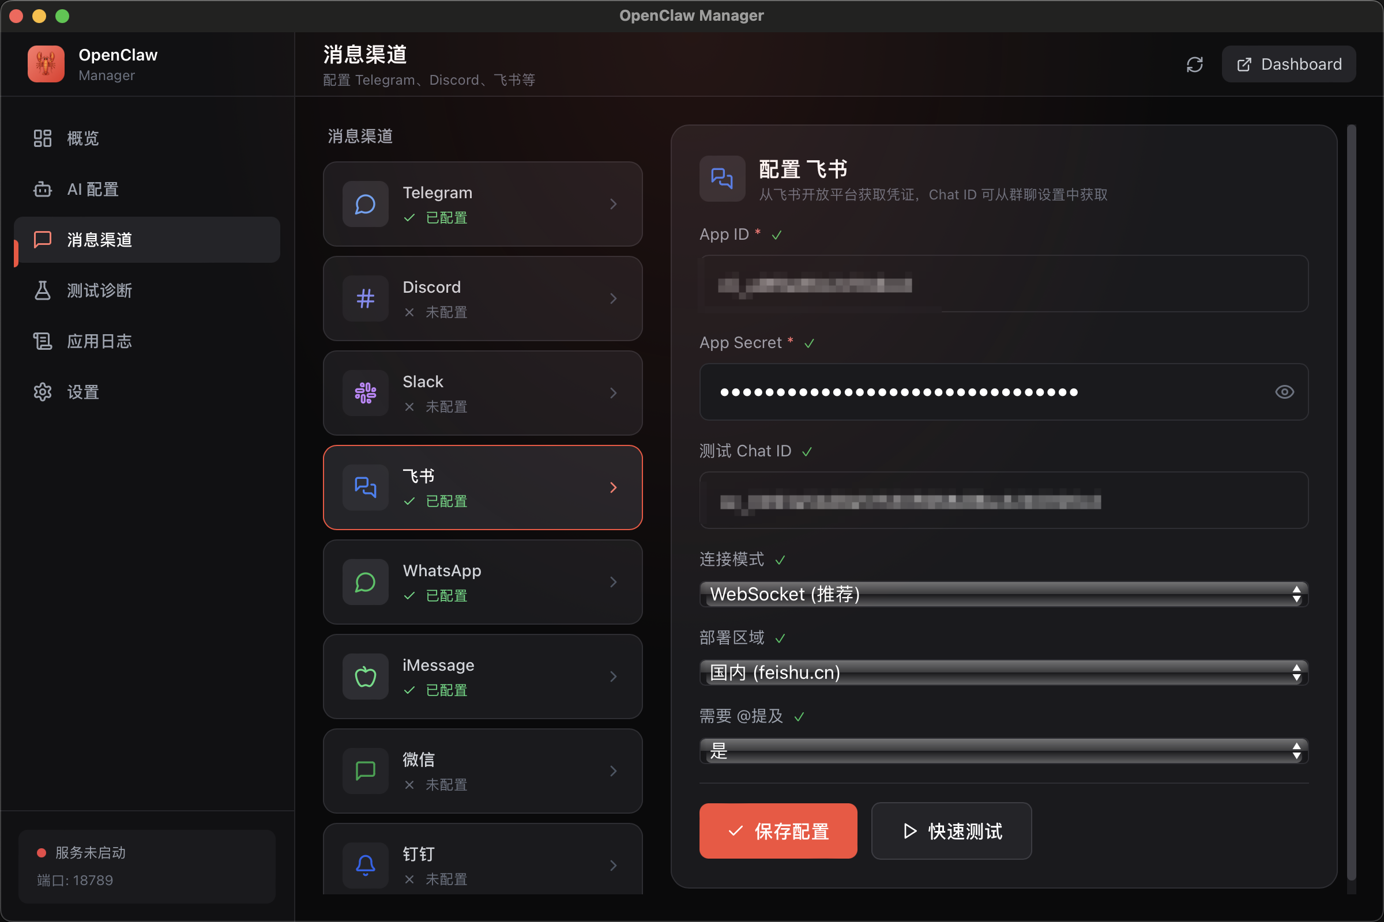Click the 保存配置 button
This screenshot has width=1384, height=922.
tap(778, 831)
